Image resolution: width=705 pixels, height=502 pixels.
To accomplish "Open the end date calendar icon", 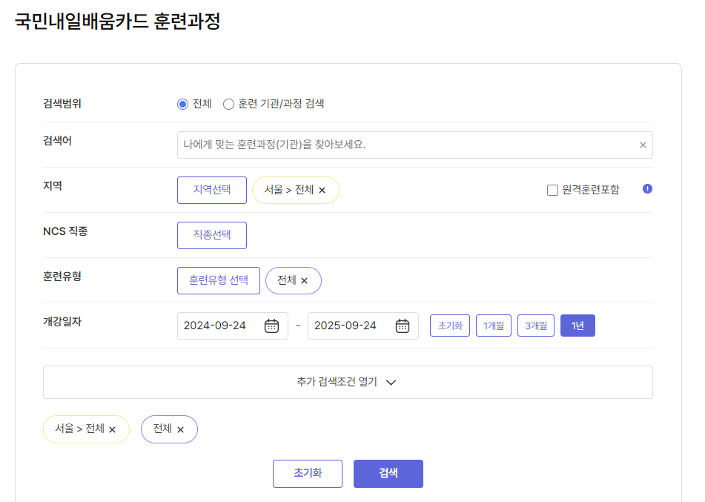I will 403,326.
